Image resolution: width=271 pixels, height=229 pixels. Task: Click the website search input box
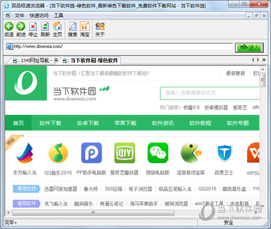coord(210,93)
